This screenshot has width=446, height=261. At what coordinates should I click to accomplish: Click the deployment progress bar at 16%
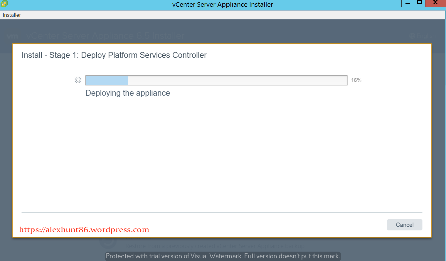pos(216,80)
